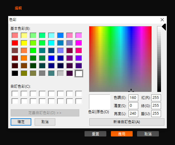Viewport: 175px width, 145px height.
Task: Click the 藍(U) blue value field
Action: click(156, 113)
